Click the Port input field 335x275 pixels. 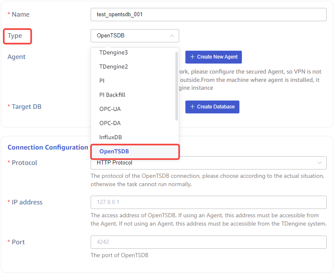tap(208, 242)
